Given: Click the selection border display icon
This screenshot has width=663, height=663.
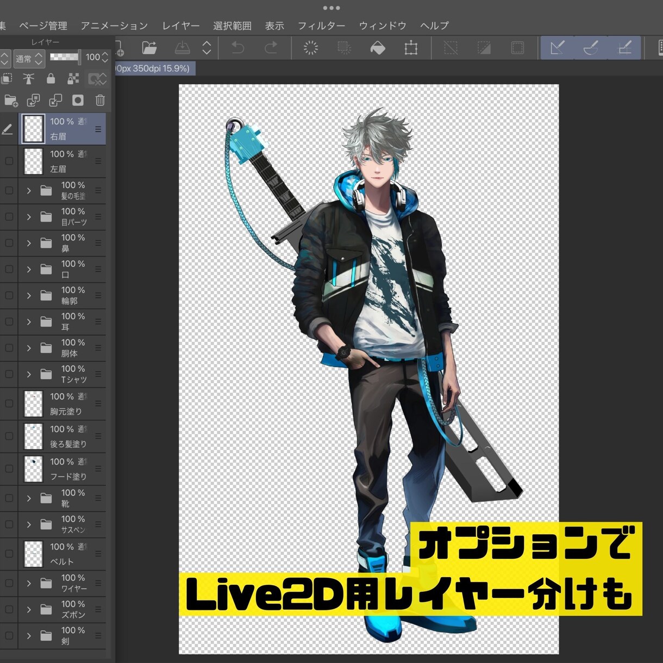Looking at the screenshot, I should click(517, 48).
